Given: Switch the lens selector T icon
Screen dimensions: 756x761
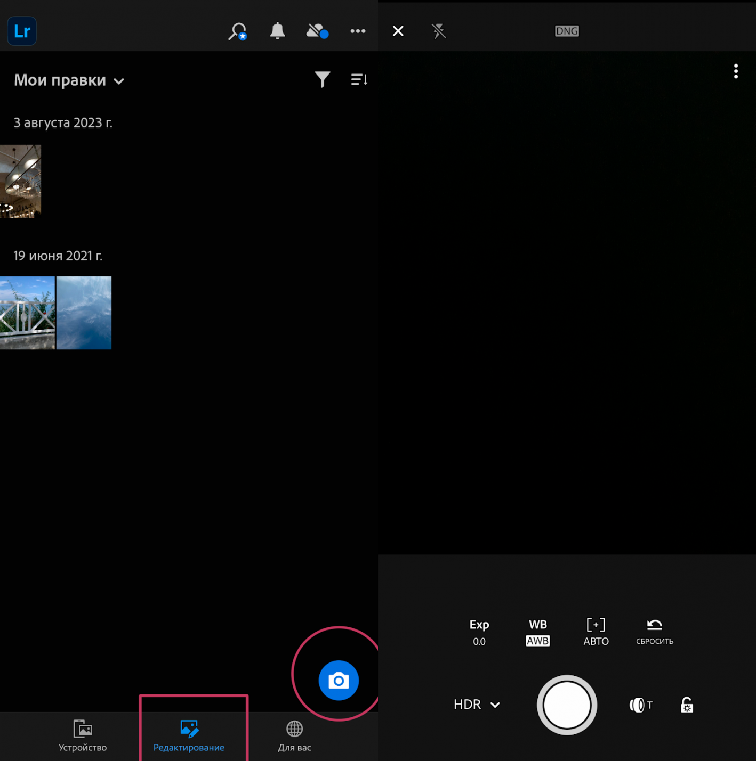Looking at the screenshot, I should pos(641,705).
